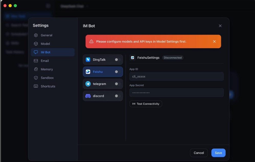255x162 pixels.
Task: Enable the DingTalk bot toggle
Action: tap(118, 60)
